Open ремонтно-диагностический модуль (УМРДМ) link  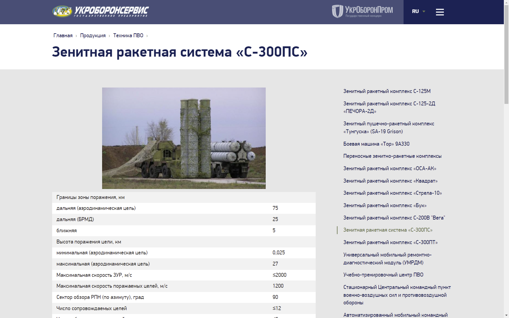388,259
